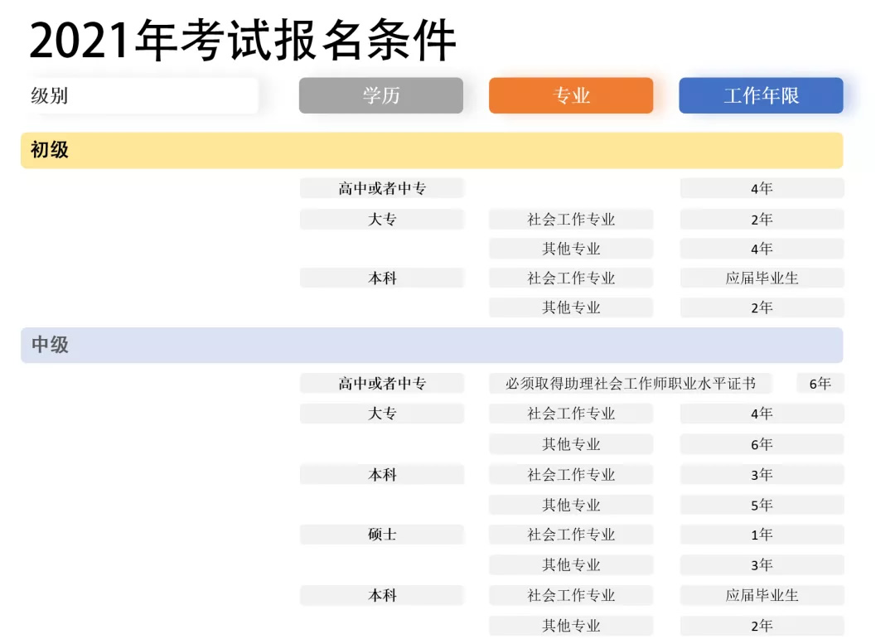Screen dimensions: 895x644
Task: Select the 级别 field at top left
Action: 139,95
